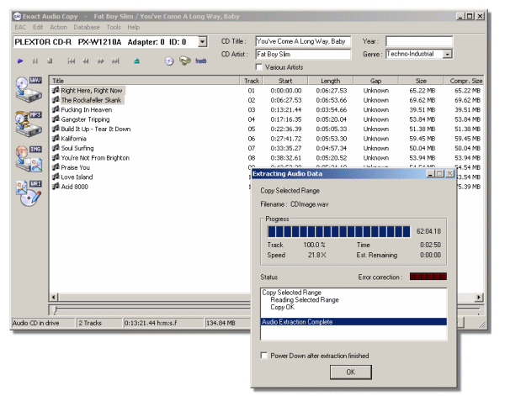This screenshot has height=396, width=505.
Task: Sort by the Start column header
Action: point(285,81)
